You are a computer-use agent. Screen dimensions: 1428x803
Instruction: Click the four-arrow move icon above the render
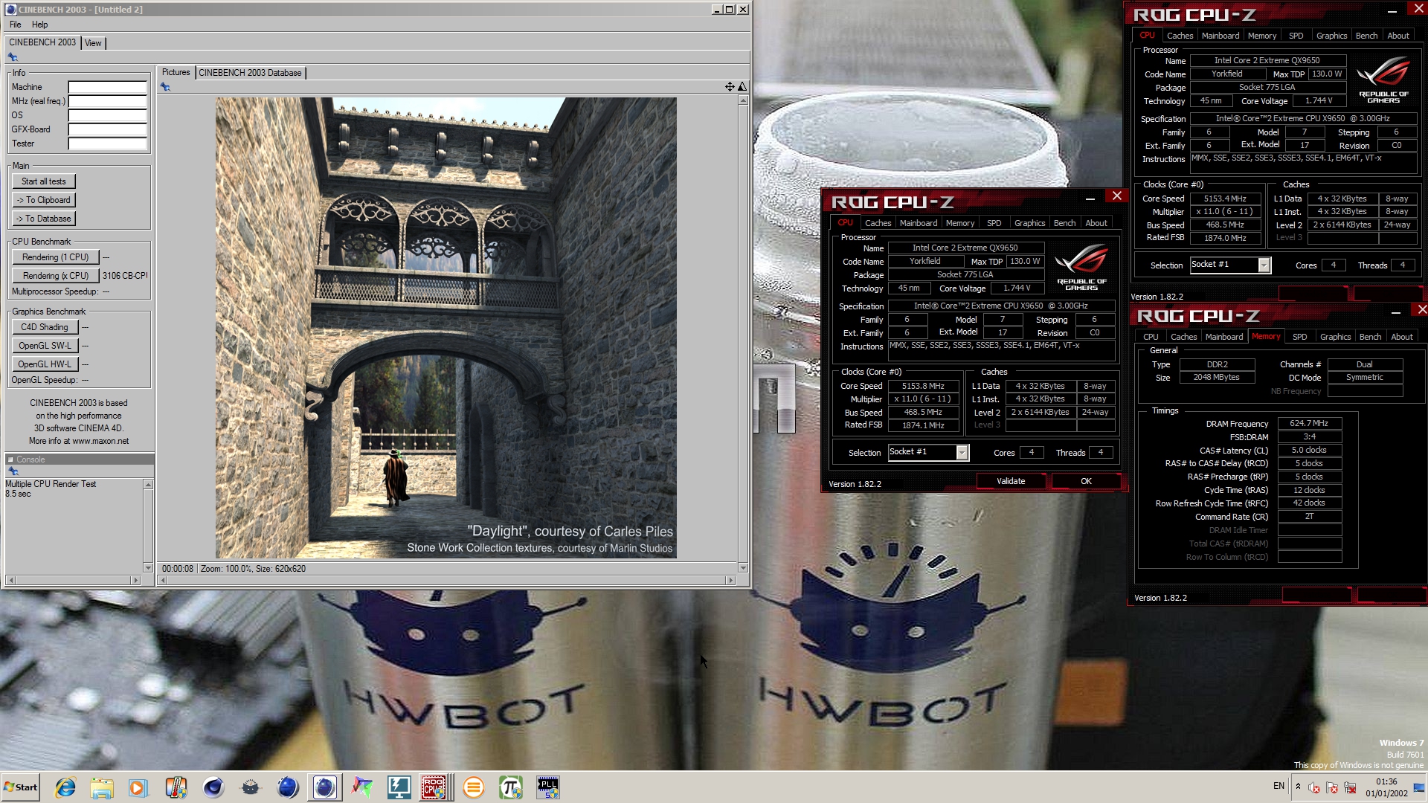pyautogui.click(x=730, y=87)
